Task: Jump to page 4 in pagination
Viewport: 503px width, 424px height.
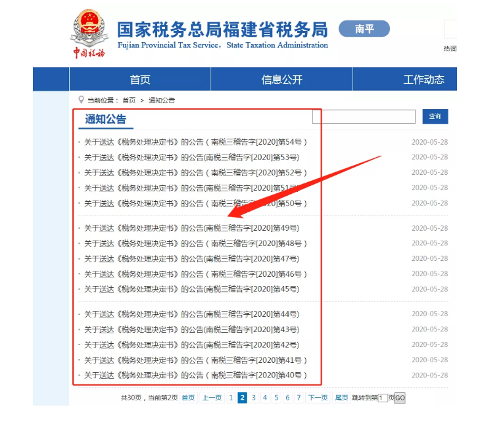Action: click(265, 398)
